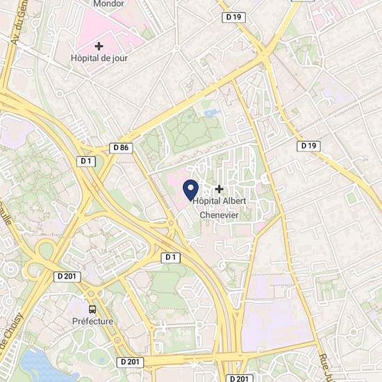Click the D 201 shield on left

(x=67, y=276)
